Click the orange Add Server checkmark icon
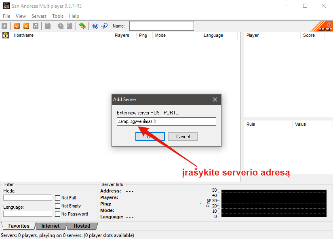 pyautogui.click(x=17, y=26)
